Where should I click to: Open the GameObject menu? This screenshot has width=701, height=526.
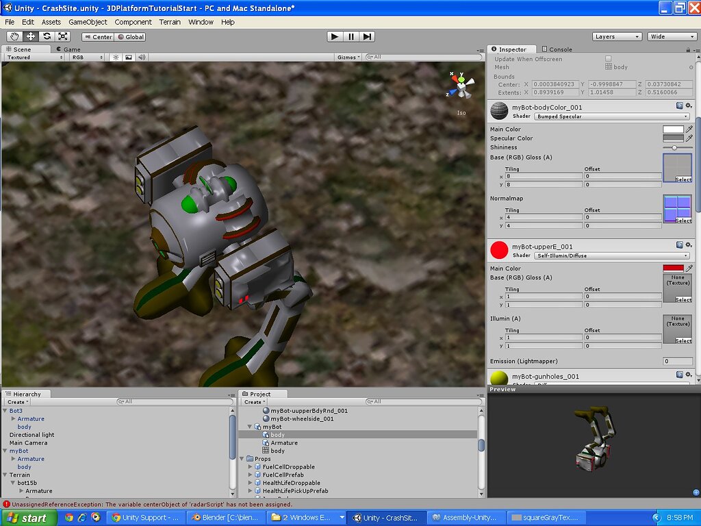coord(87,22)
